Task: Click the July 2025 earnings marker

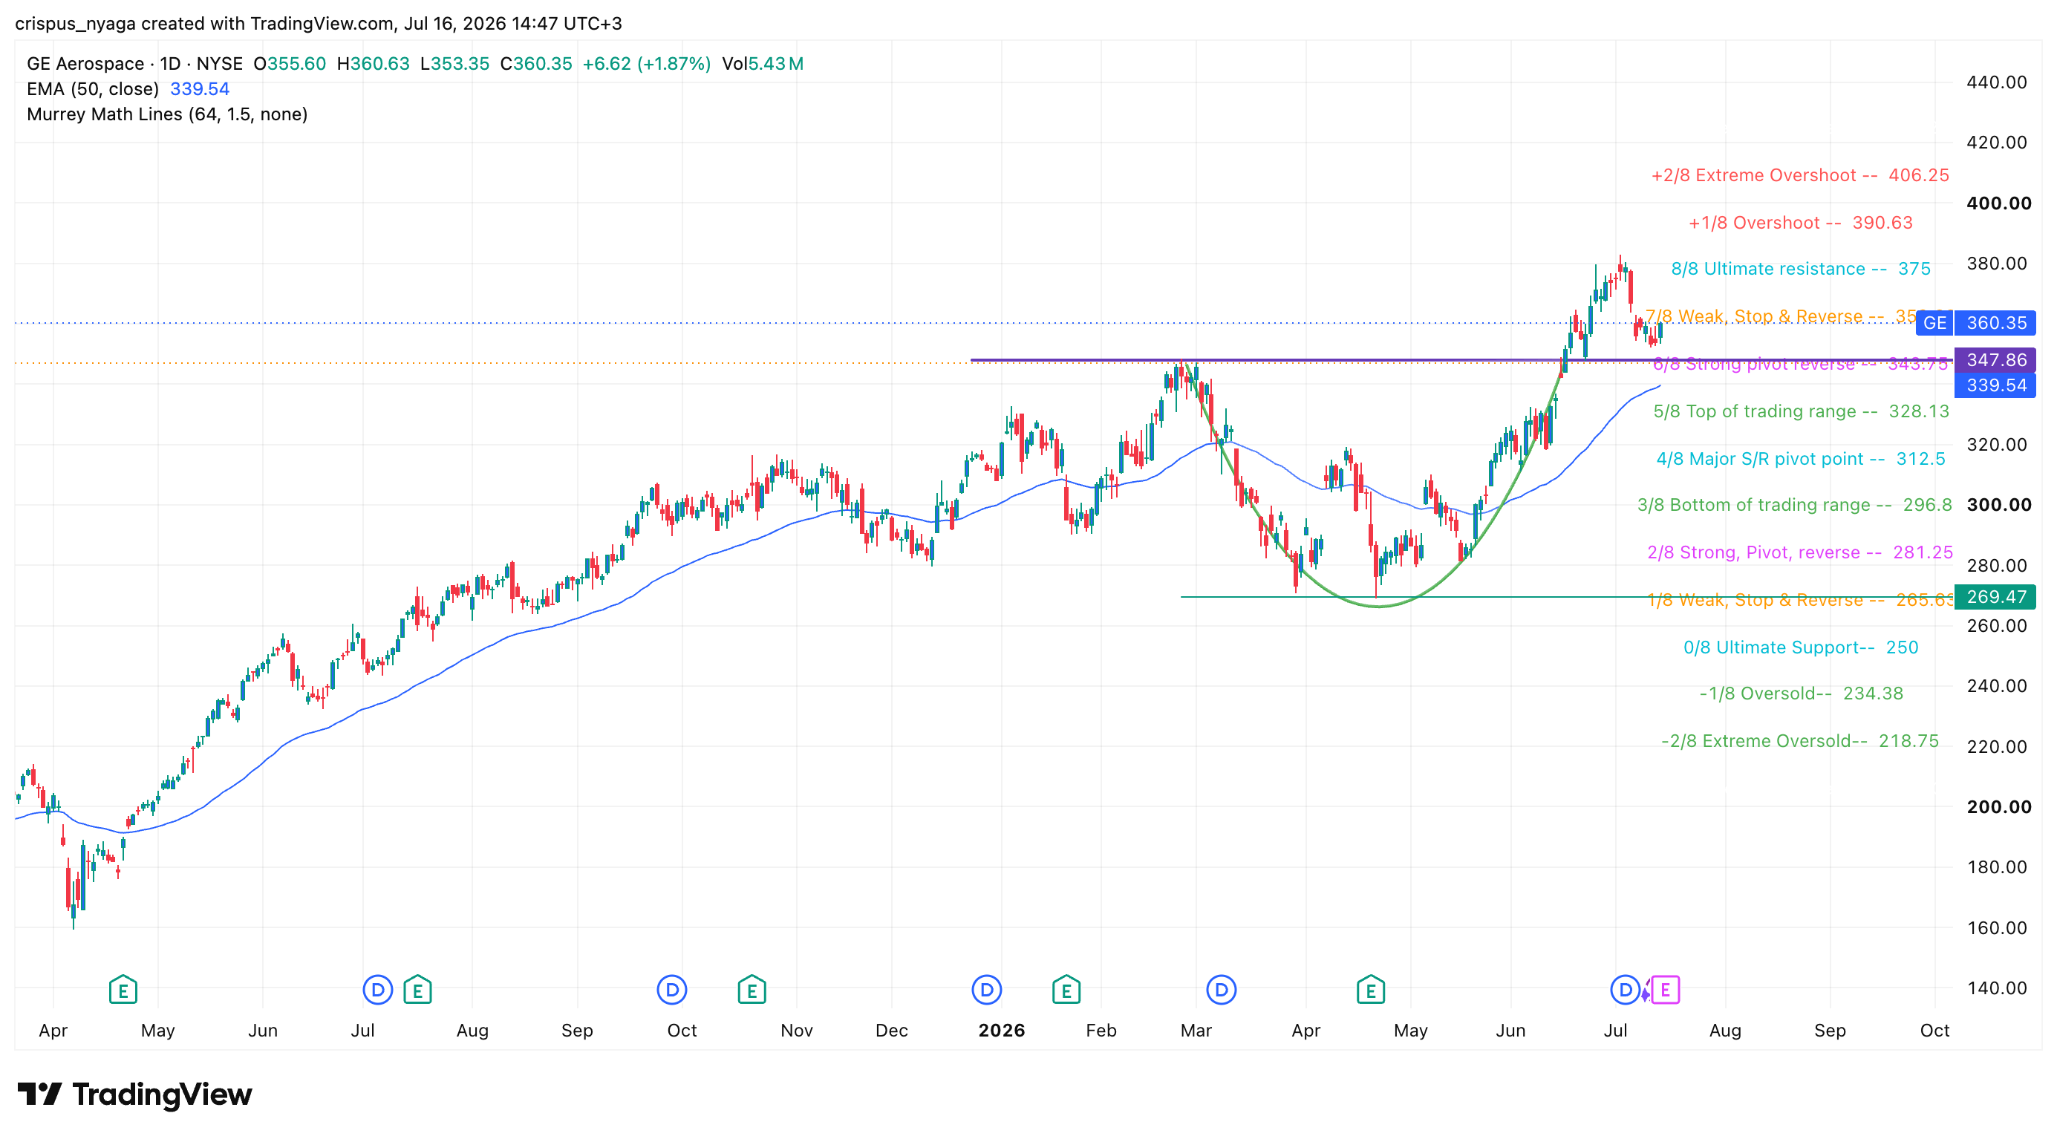Action: [x=417, y=990]
